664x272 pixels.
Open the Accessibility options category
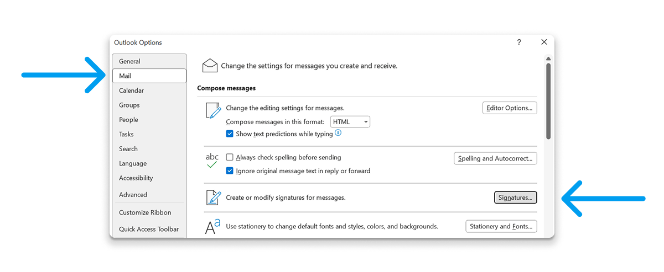click(149, 178)
